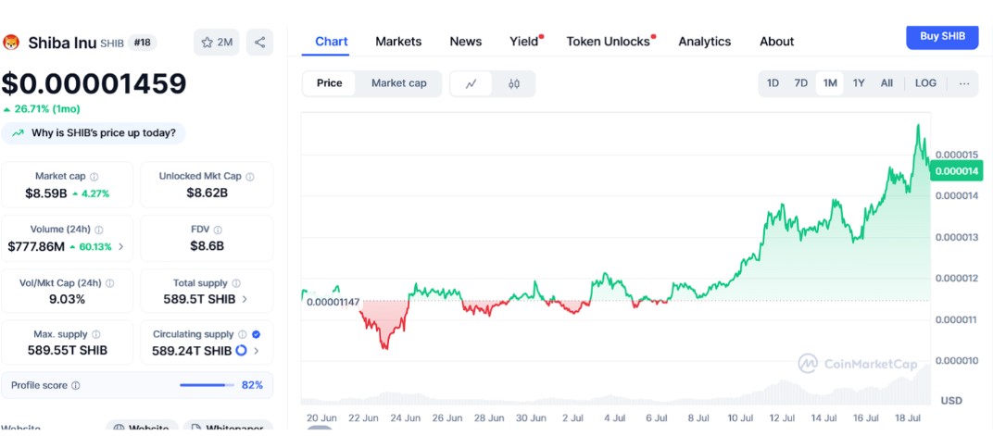The height and width of the screenshot is (436, 993).
Task: Click the $8.59B market cap value
Action: tap(46, 193)
